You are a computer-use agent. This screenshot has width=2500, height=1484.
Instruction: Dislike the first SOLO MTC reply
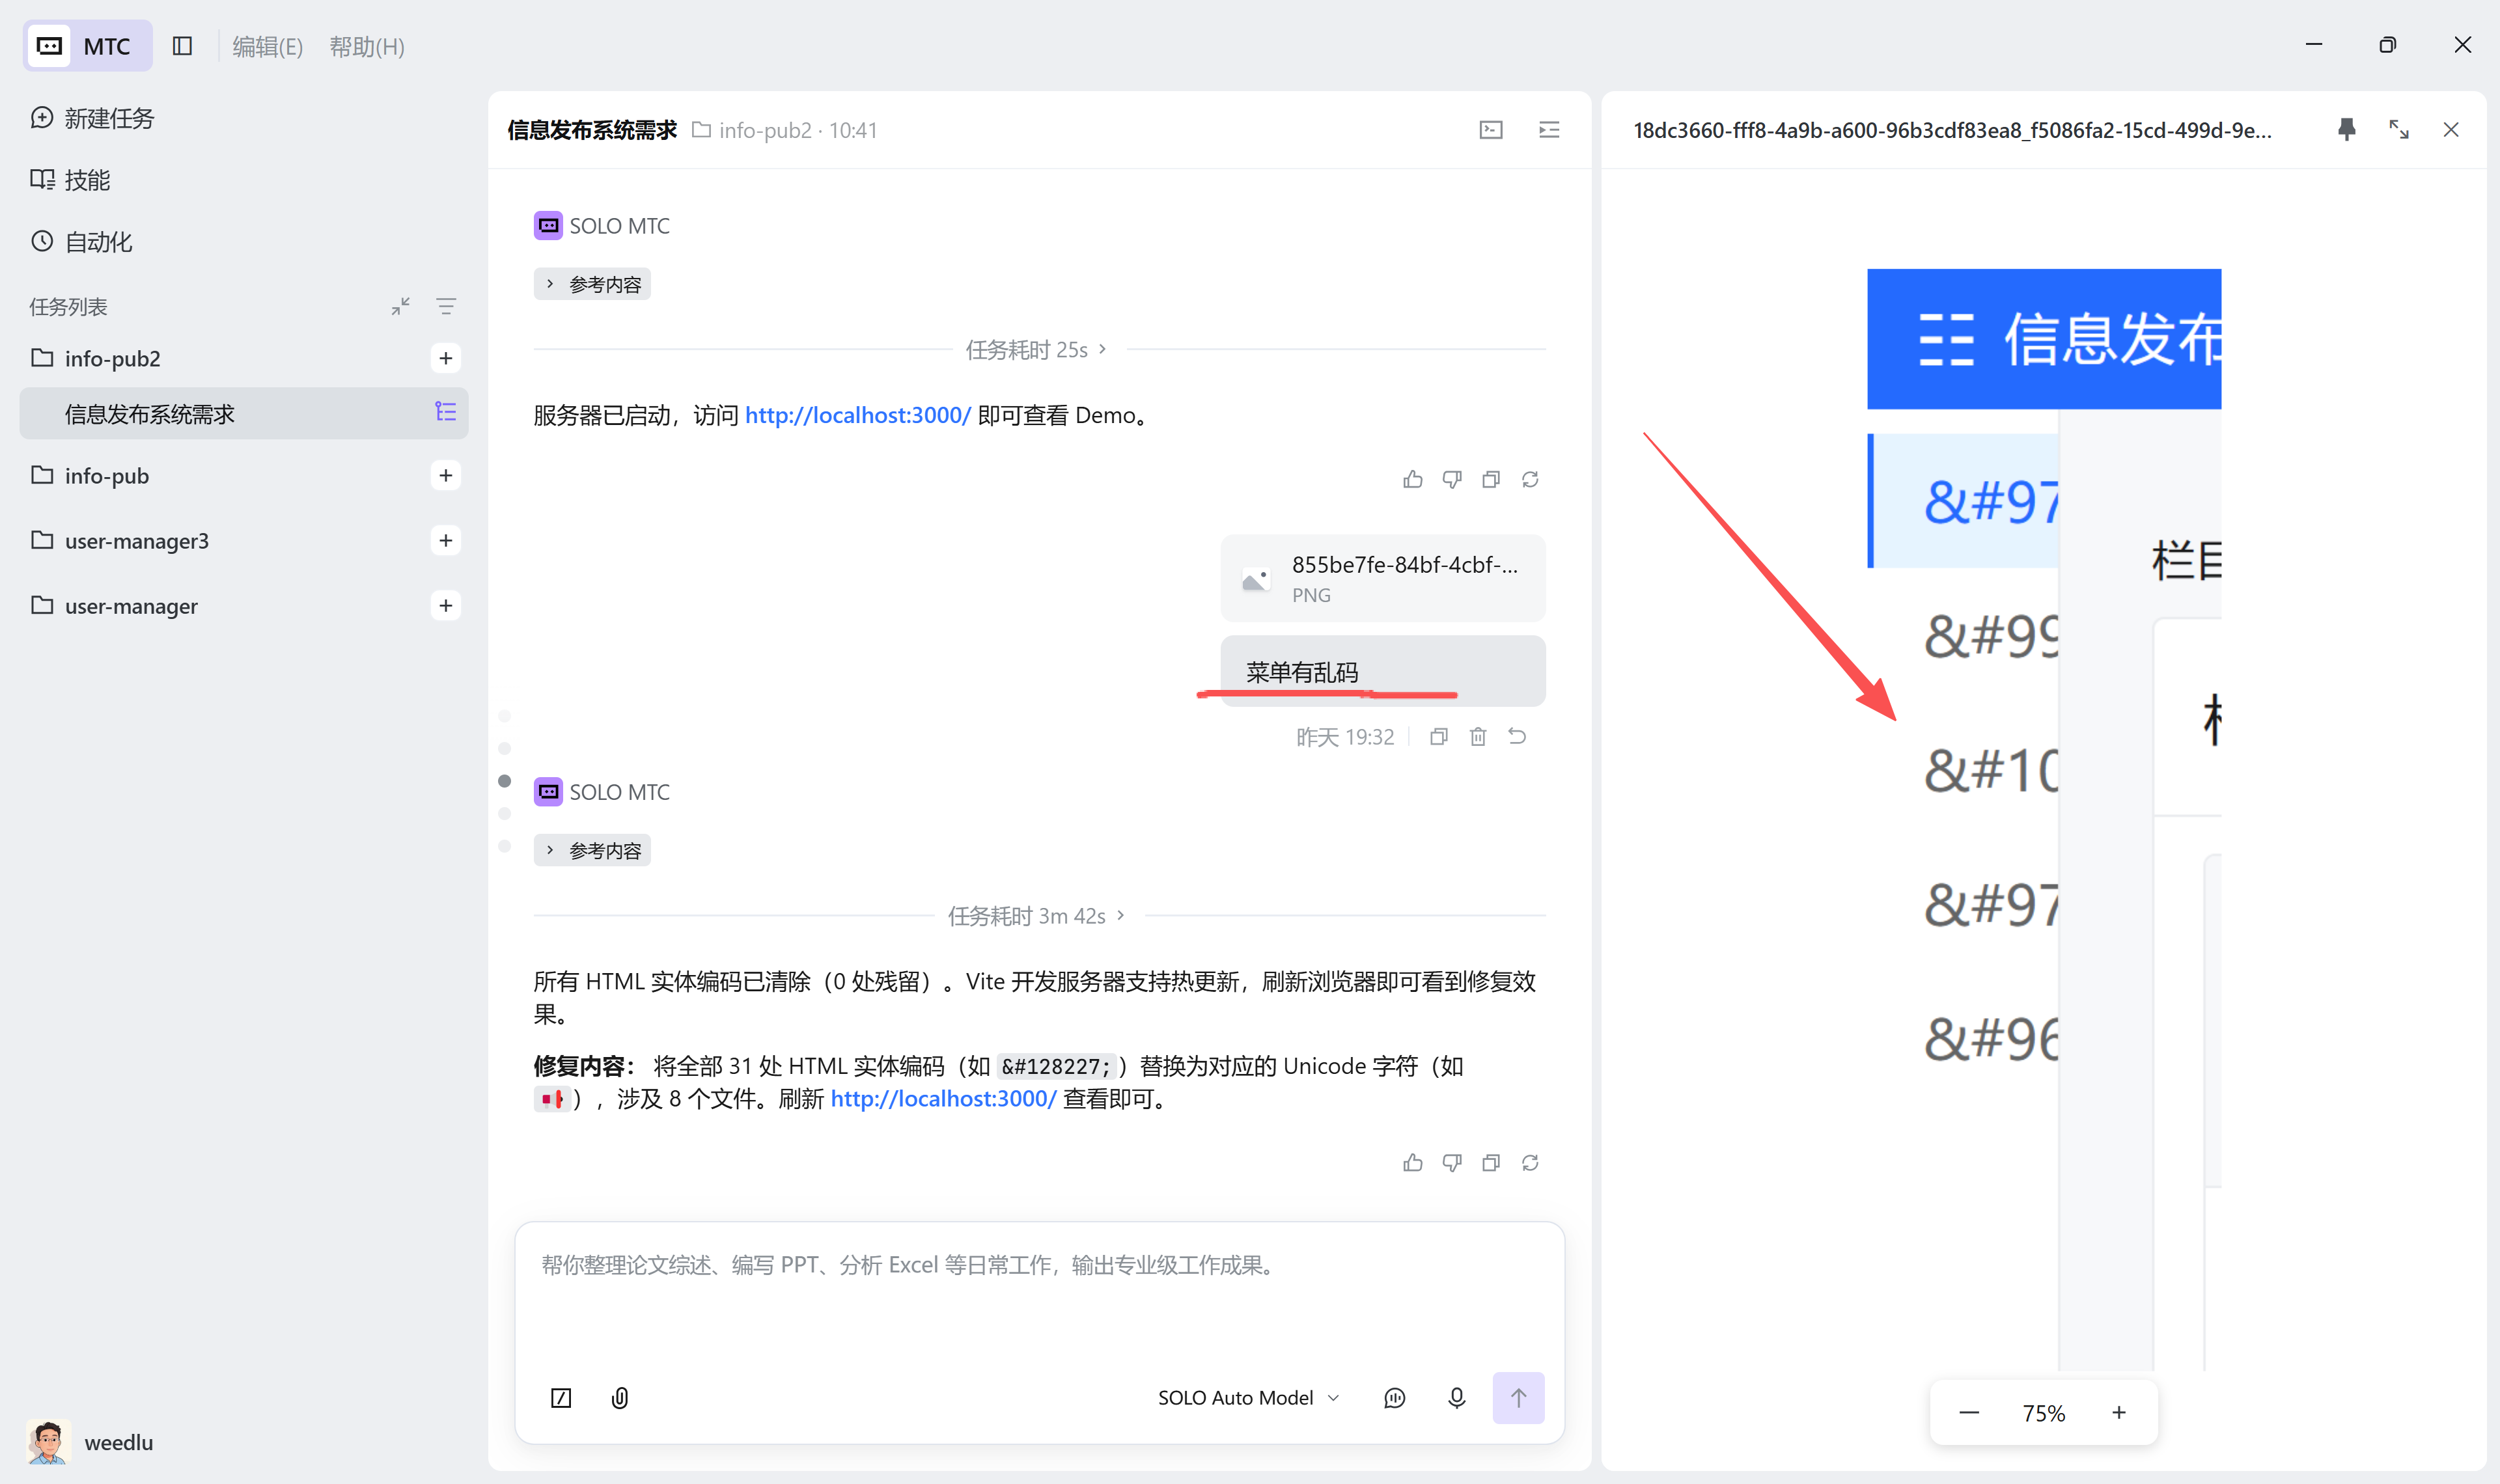[1452, 480]
